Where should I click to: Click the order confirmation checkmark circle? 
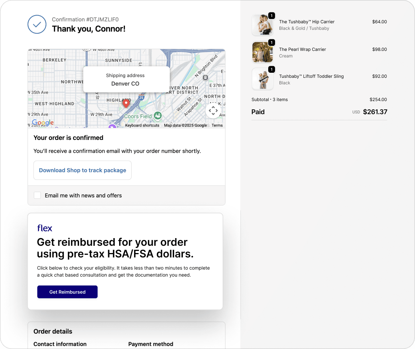[x=37, y=24]
